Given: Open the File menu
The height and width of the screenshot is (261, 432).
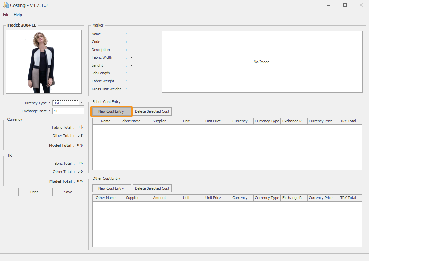Looking at the screenshot, I should coord(6,15).
